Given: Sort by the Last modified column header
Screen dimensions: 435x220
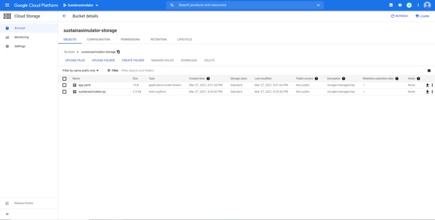Looking at the screenshot, I should pyautogui.click(x=263, y=78).
